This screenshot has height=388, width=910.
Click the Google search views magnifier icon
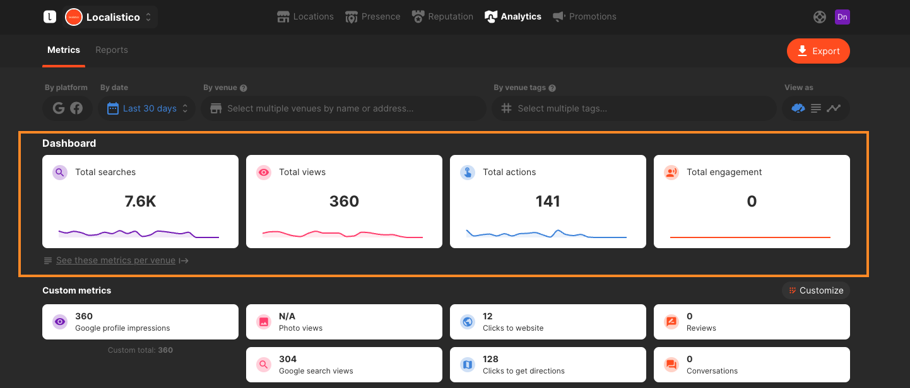pyautogui.click(x=264, y=365)
